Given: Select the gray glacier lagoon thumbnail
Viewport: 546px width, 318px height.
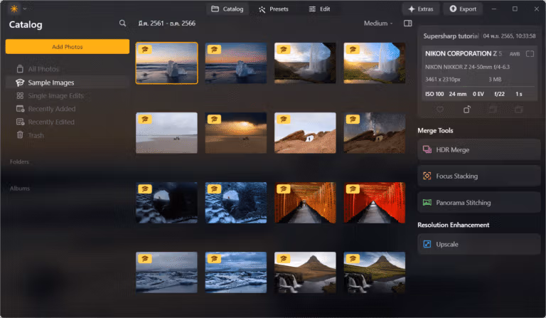Looking at the screenshot, I should coord(166,272).
